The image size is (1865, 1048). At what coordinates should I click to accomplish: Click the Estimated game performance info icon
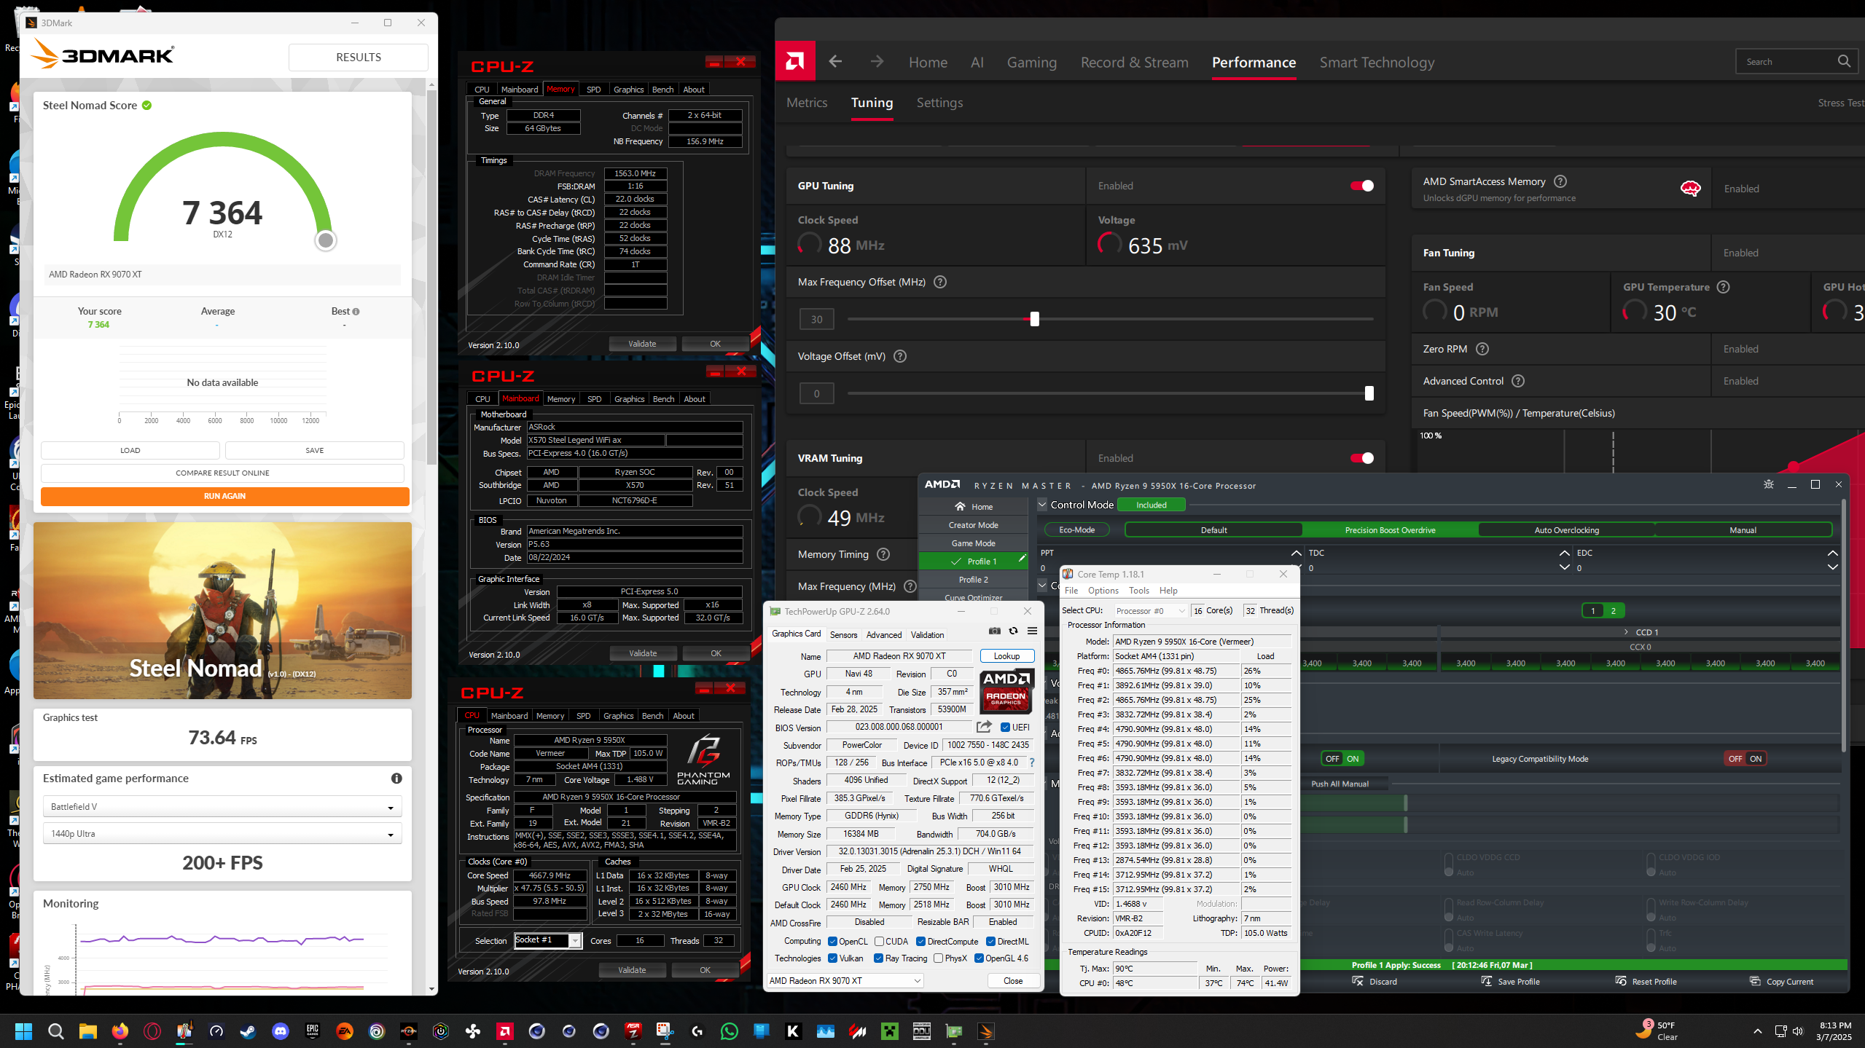(396, 778)
